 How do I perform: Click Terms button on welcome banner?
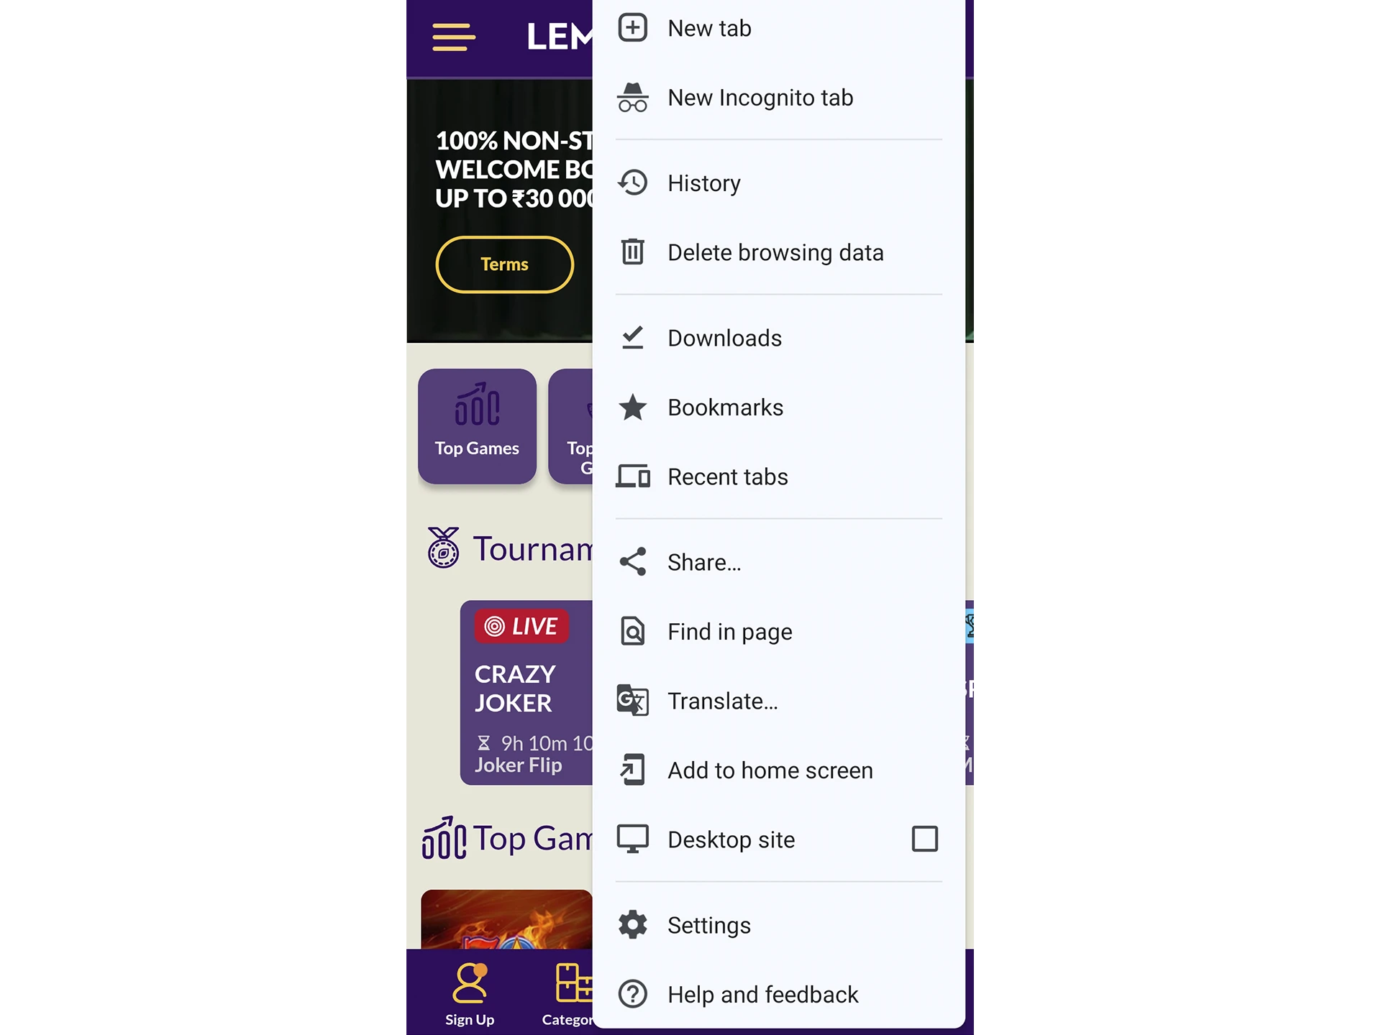(x=504, y=264)
